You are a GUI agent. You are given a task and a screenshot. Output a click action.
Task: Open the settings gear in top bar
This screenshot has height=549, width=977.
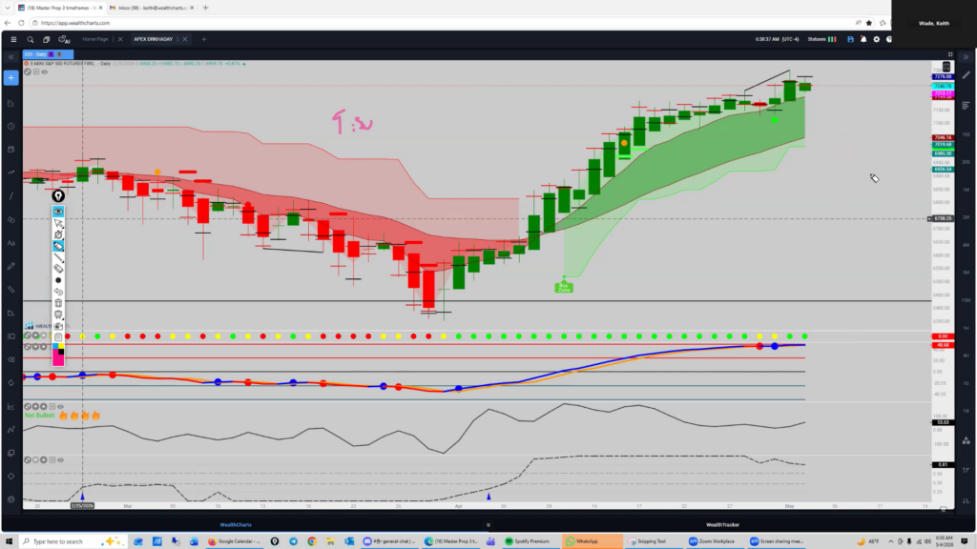tap(877, 39)
